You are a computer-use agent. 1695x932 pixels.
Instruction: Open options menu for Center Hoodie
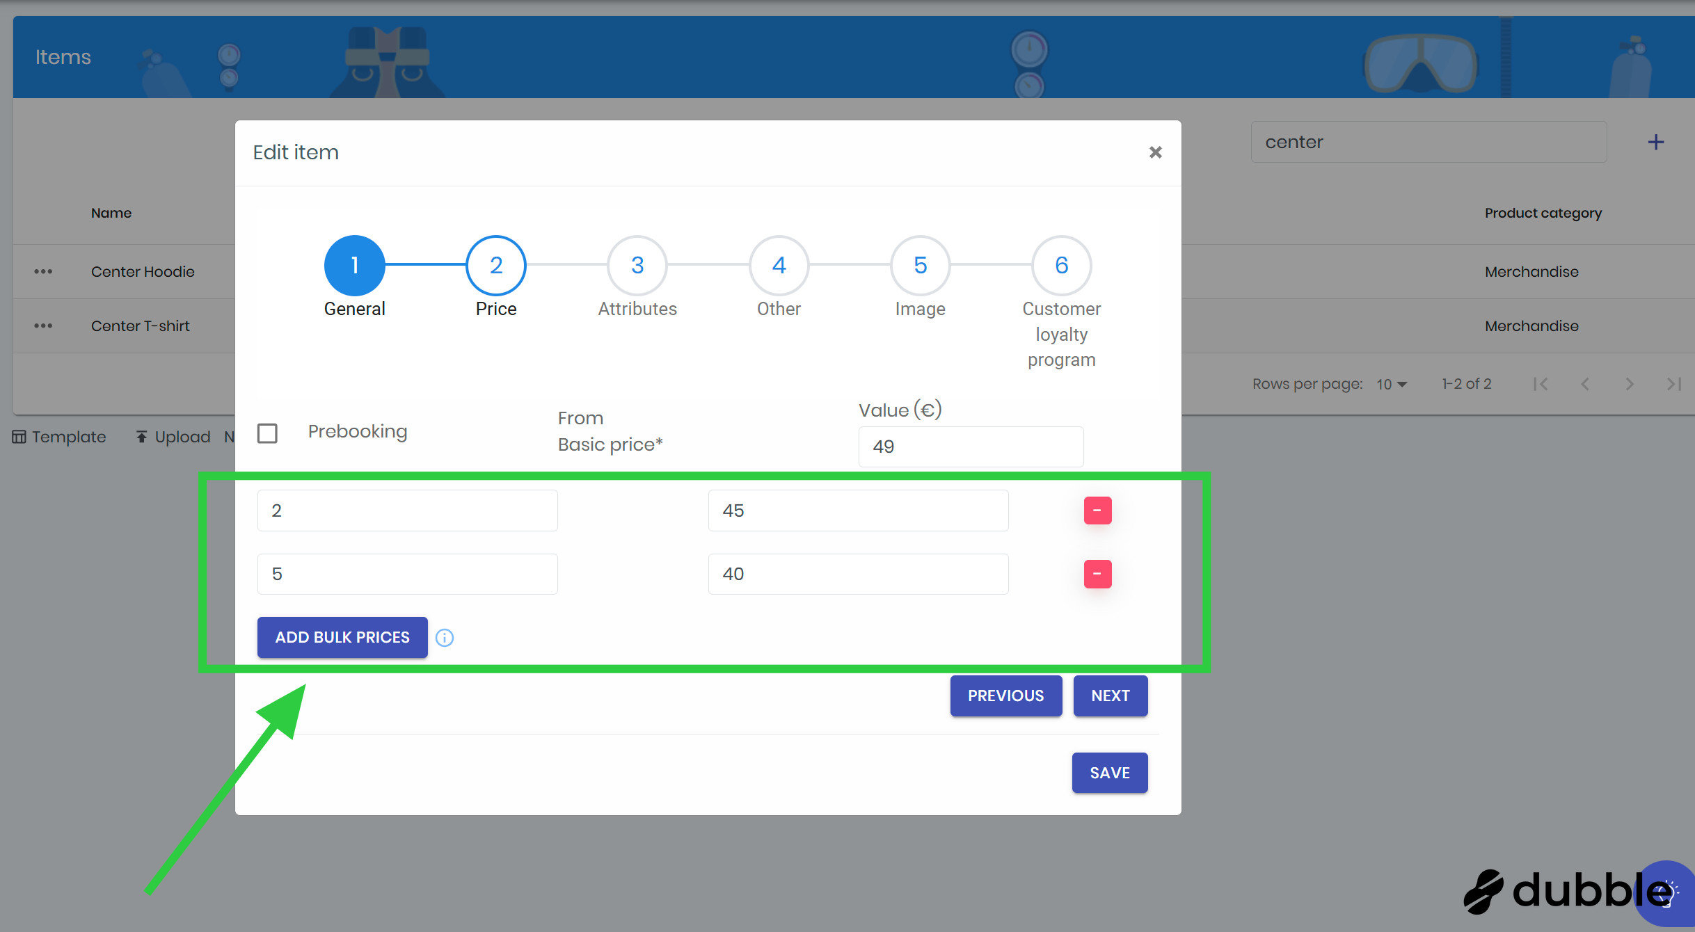(43, 272)
